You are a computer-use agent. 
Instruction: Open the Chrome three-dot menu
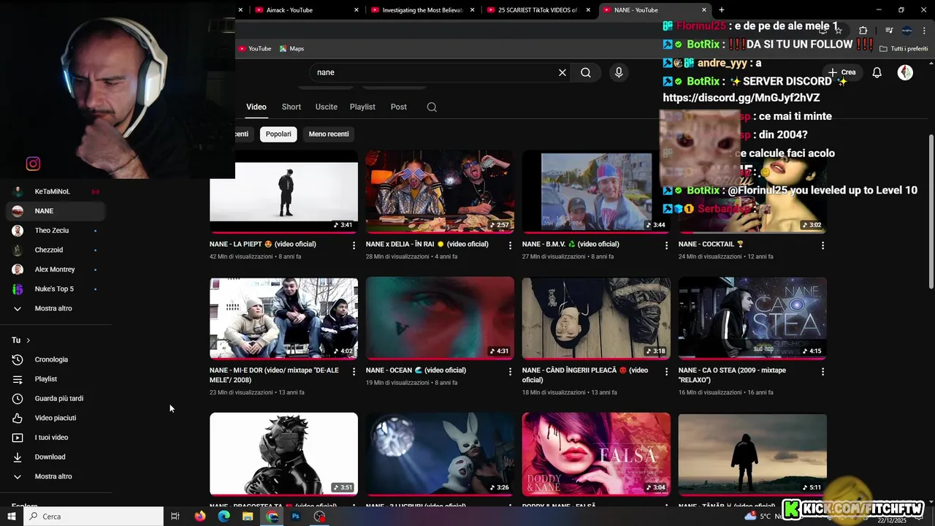[x=925, y=30]
